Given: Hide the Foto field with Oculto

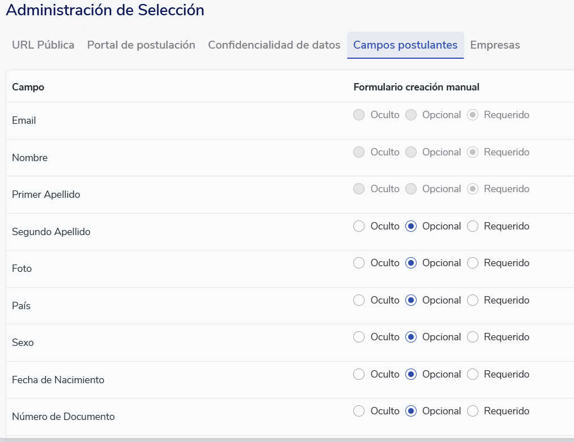Looking at the screenshot, I should coord(359,263).
